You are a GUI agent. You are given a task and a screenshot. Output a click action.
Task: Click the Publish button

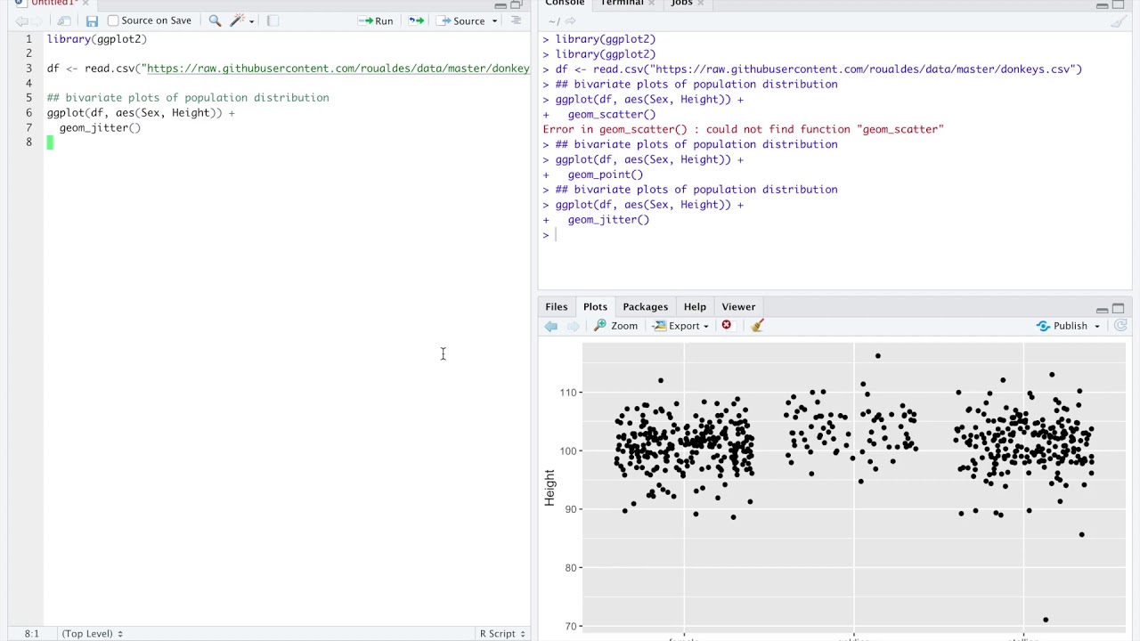coord(1062,326)
